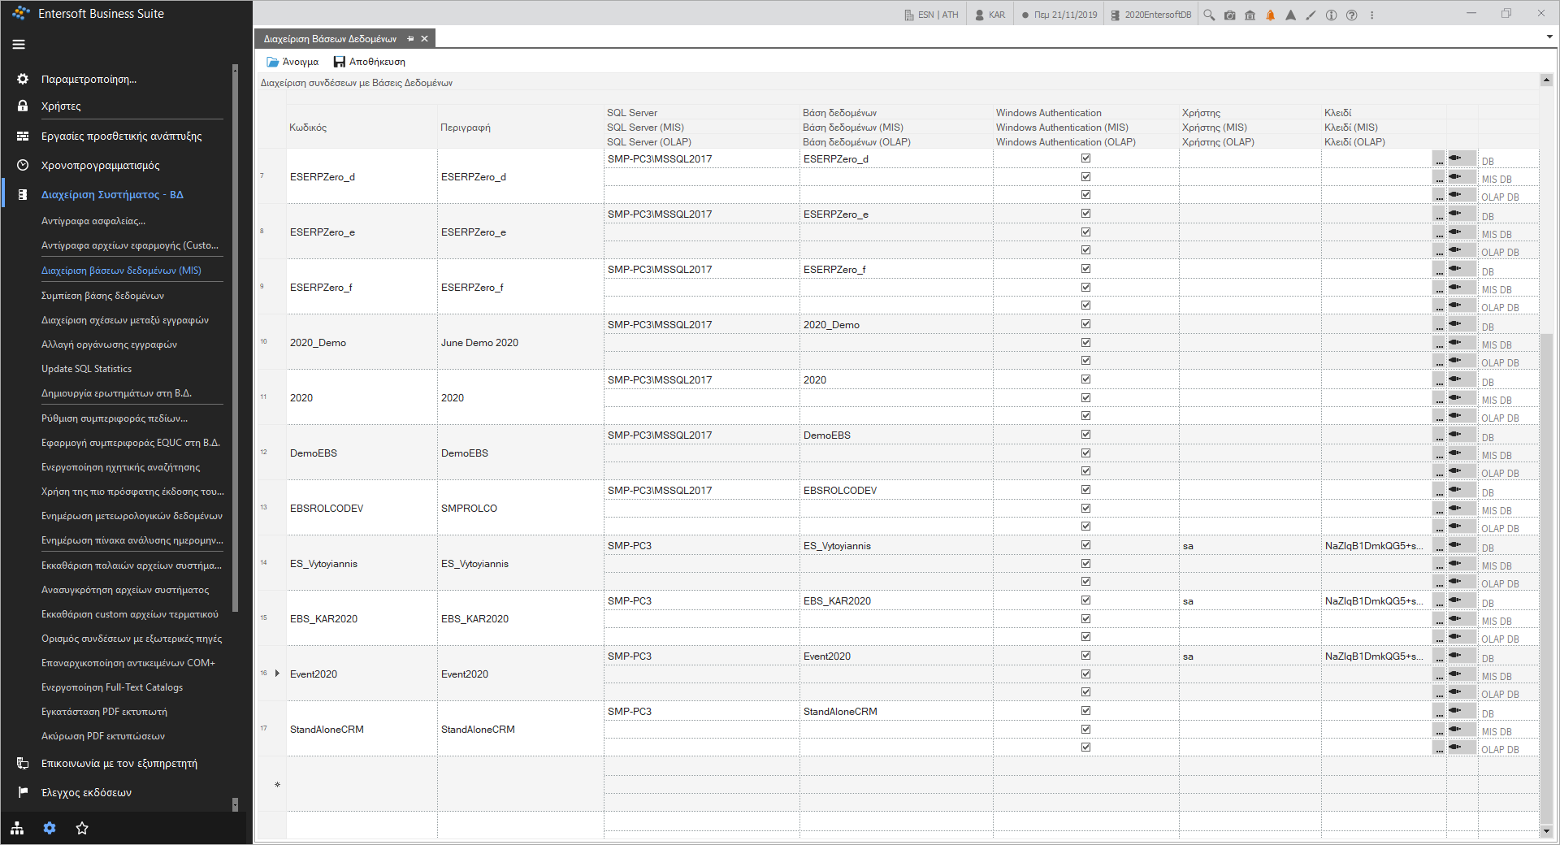
Task: Open the info circle icon
Action: click(x=1331, y=15)
